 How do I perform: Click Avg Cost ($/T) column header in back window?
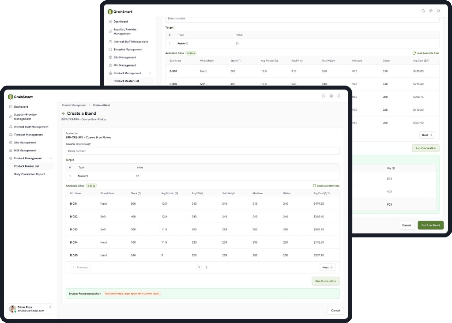[421, 61]
